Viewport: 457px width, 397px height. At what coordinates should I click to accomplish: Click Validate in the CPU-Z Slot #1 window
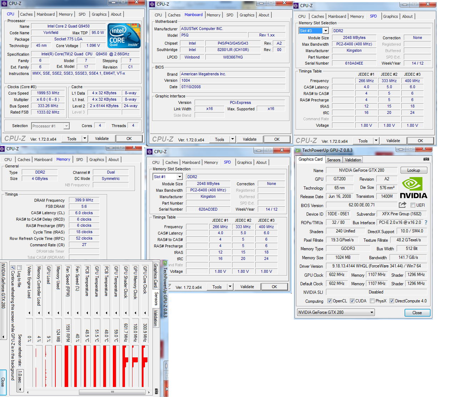click(247, 287)
